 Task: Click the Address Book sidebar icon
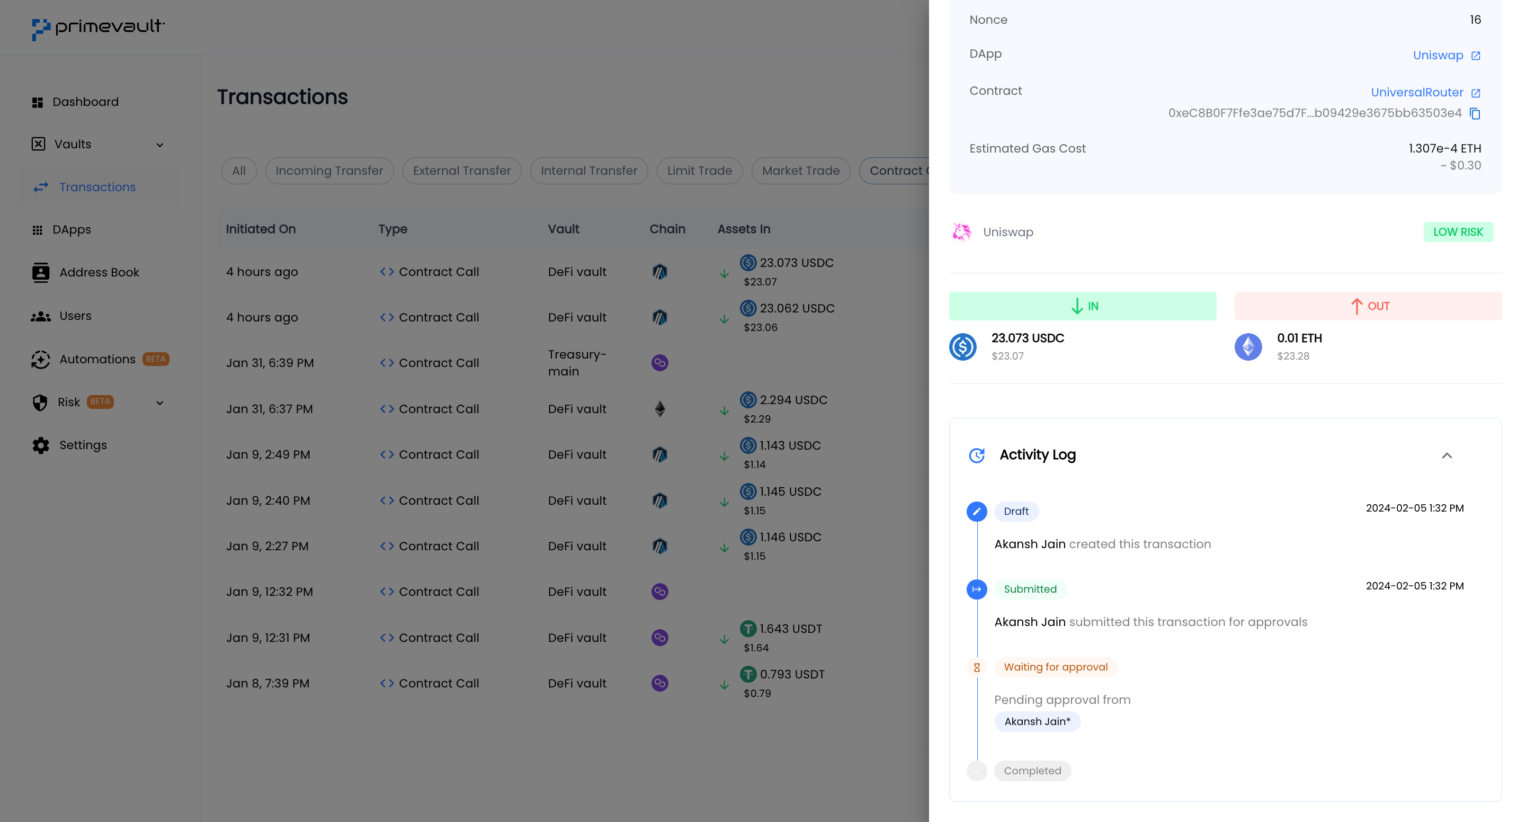[41, 272]
